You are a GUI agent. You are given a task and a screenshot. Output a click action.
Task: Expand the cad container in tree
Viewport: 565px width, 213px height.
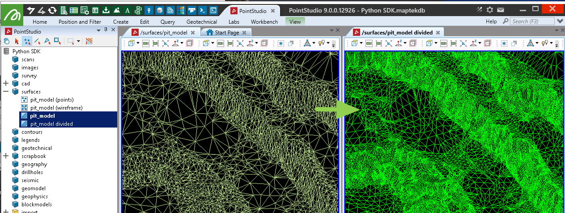coord(6,84)
